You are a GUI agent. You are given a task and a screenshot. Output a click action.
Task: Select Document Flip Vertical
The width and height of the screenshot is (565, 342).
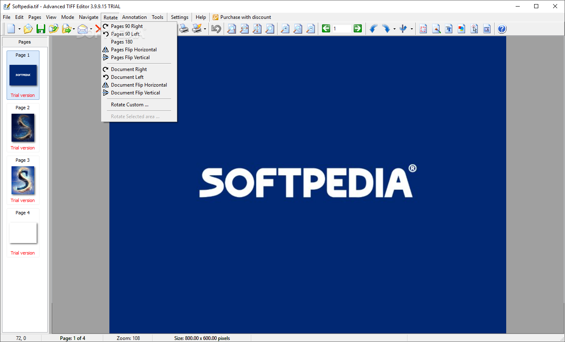139,93
